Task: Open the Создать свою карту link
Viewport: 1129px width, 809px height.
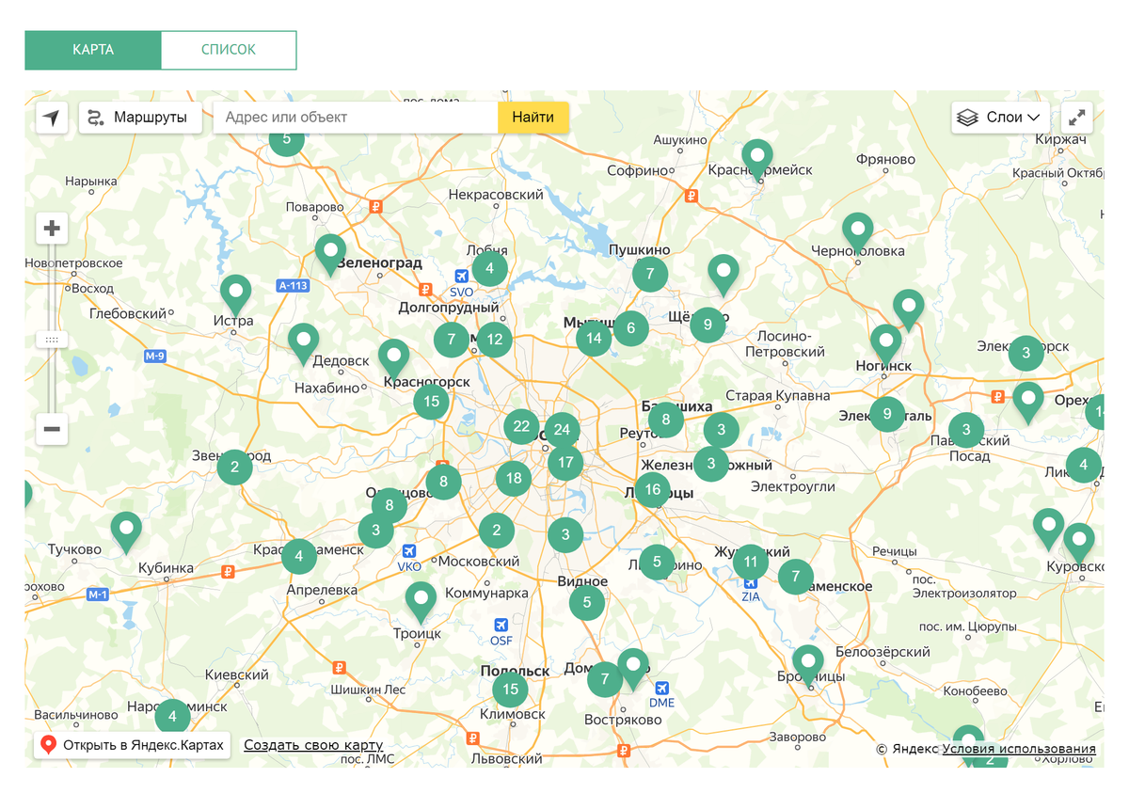Action: (x=313, y=745)
